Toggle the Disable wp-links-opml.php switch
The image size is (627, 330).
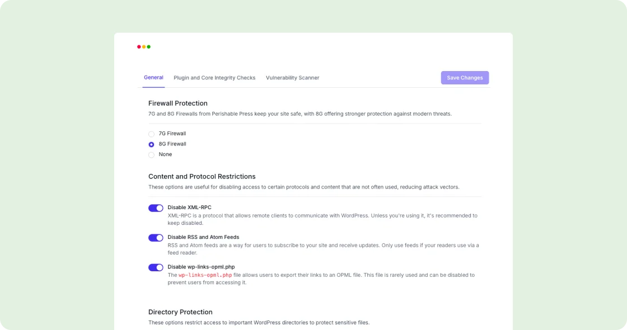click(156, 267)
